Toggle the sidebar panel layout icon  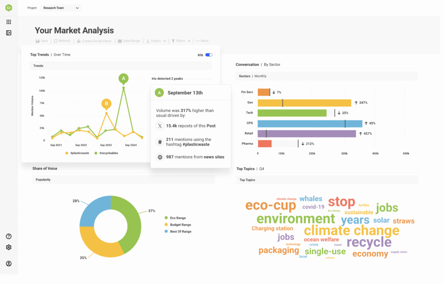tap(9, 33)
